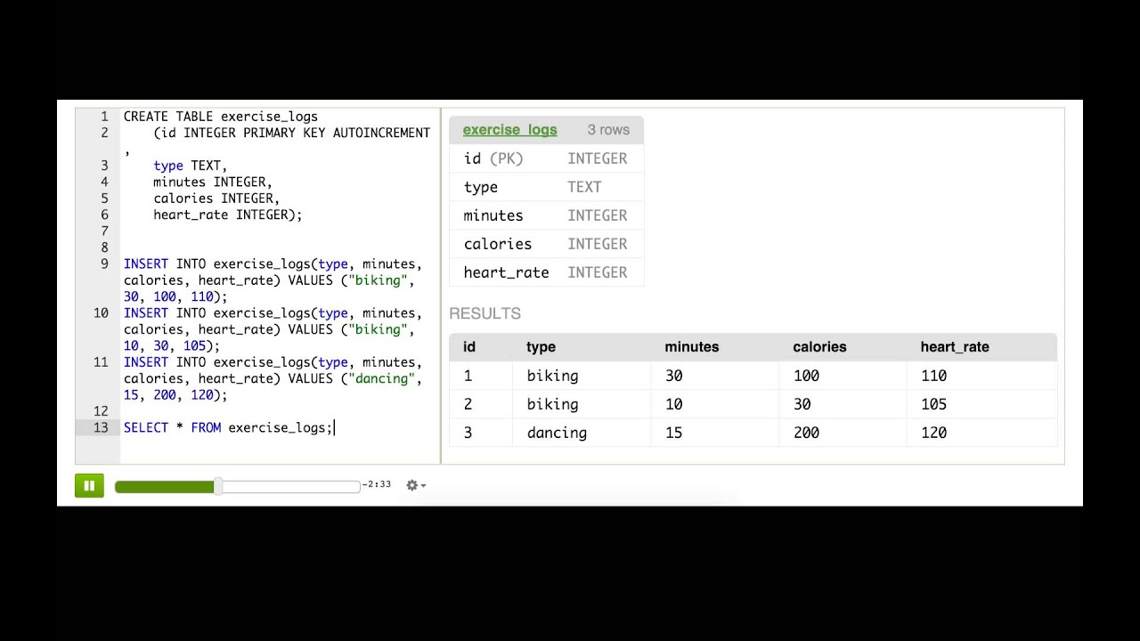
Task: Pause the video with green button
Action: tap(89, 485)
